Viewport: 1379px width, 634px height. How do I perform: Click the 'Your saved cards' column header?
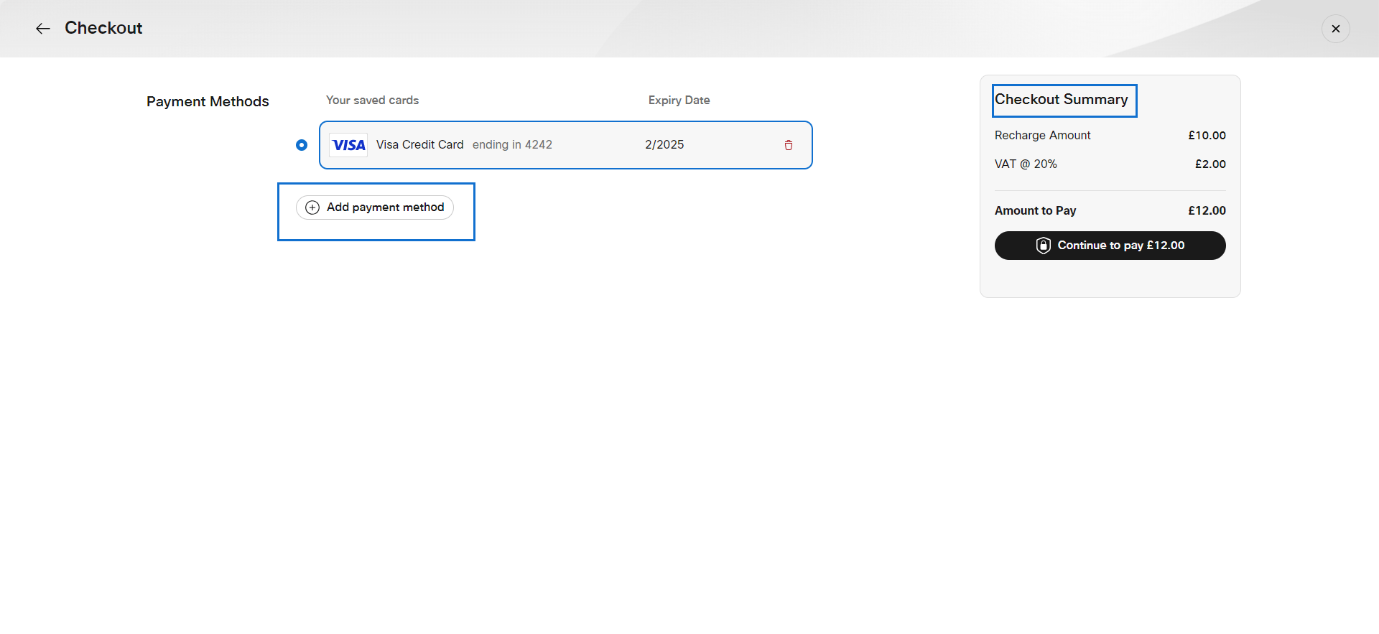click(x=372, y=100)
